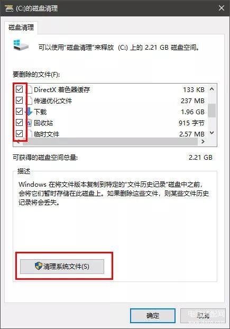The width and height of the screenshot is (230, 329).
Task: Click the shield icon on 清理系统文件
Action: click(39, 266)
